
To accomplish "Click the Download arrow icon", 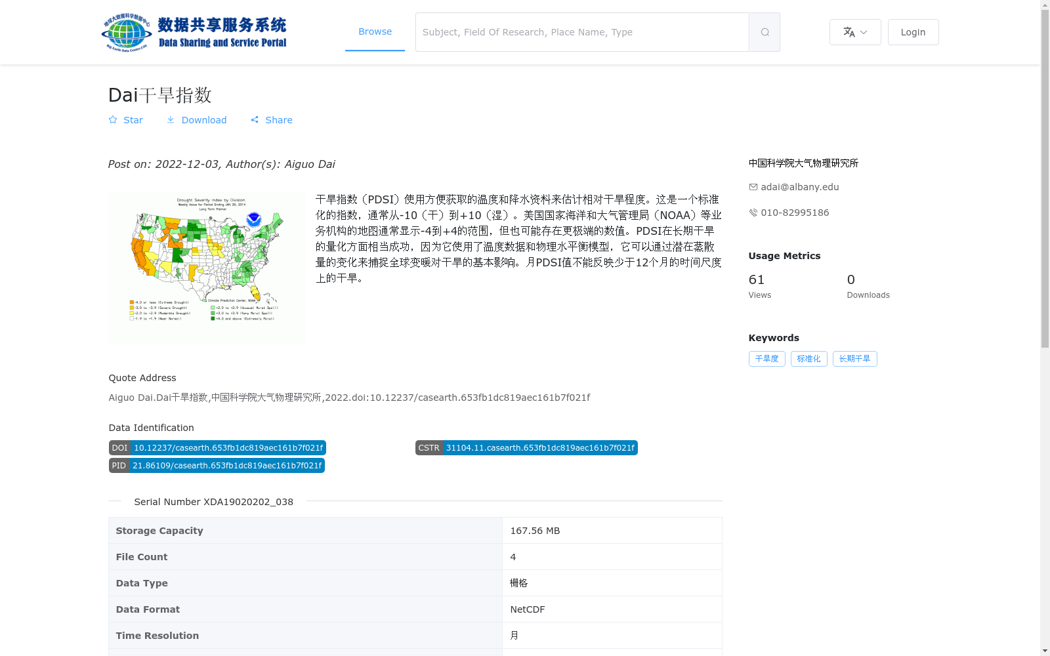I will (171, 119).
